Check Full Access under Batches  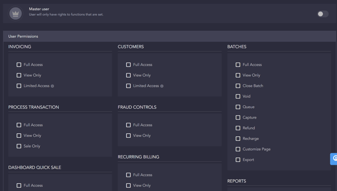[x=238, y=65]
